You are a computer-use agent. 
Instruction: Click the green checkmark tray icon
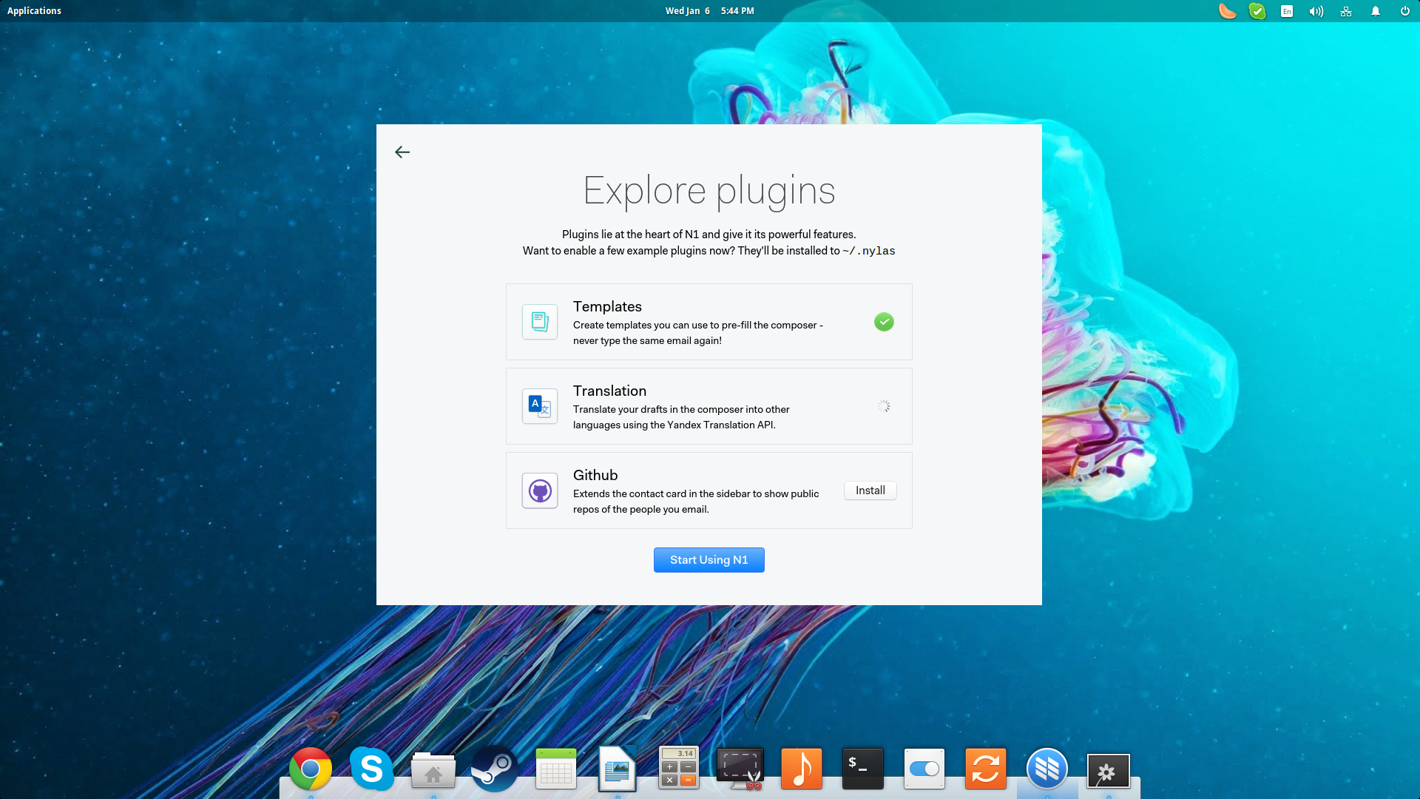(1257, 11)
